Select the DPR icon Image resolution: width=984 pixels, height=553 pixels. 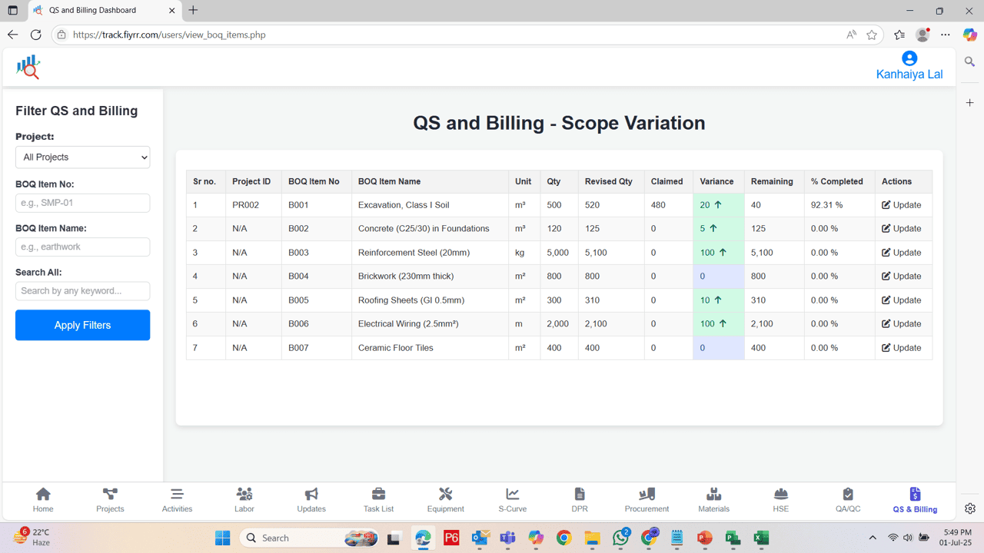579,499
